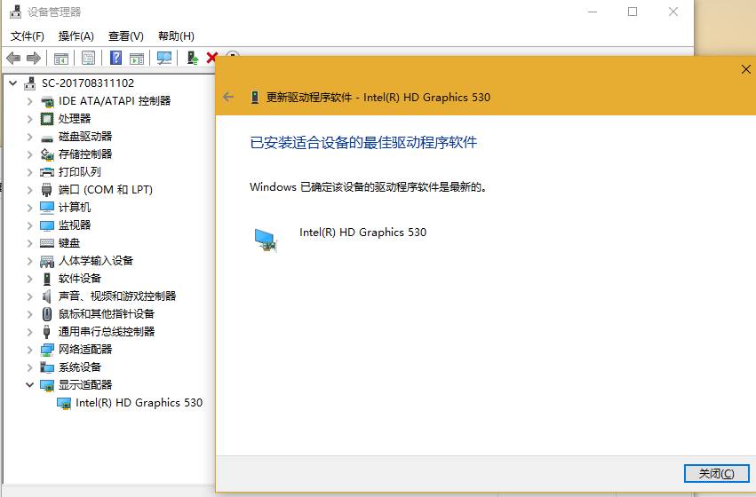The image size is (756, 497).
Task: Select Intel(R) HD Graphics 530 tree item
Action: [139, 403]
